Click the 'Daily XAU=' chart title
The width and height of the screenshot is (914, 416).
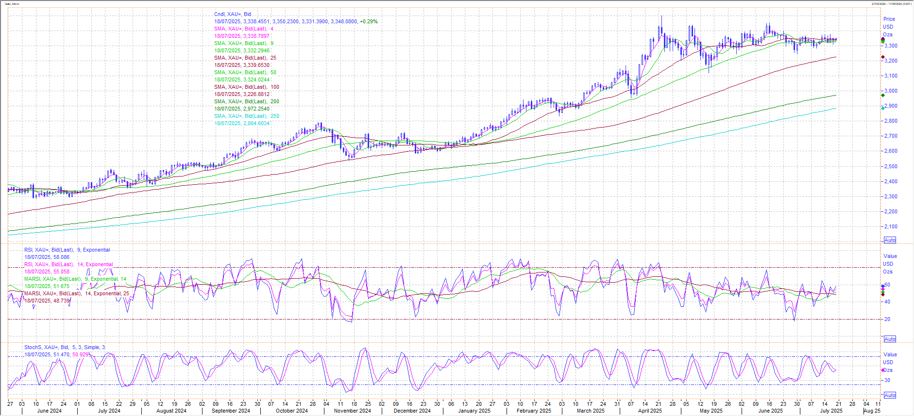click(x=13, y=4)
